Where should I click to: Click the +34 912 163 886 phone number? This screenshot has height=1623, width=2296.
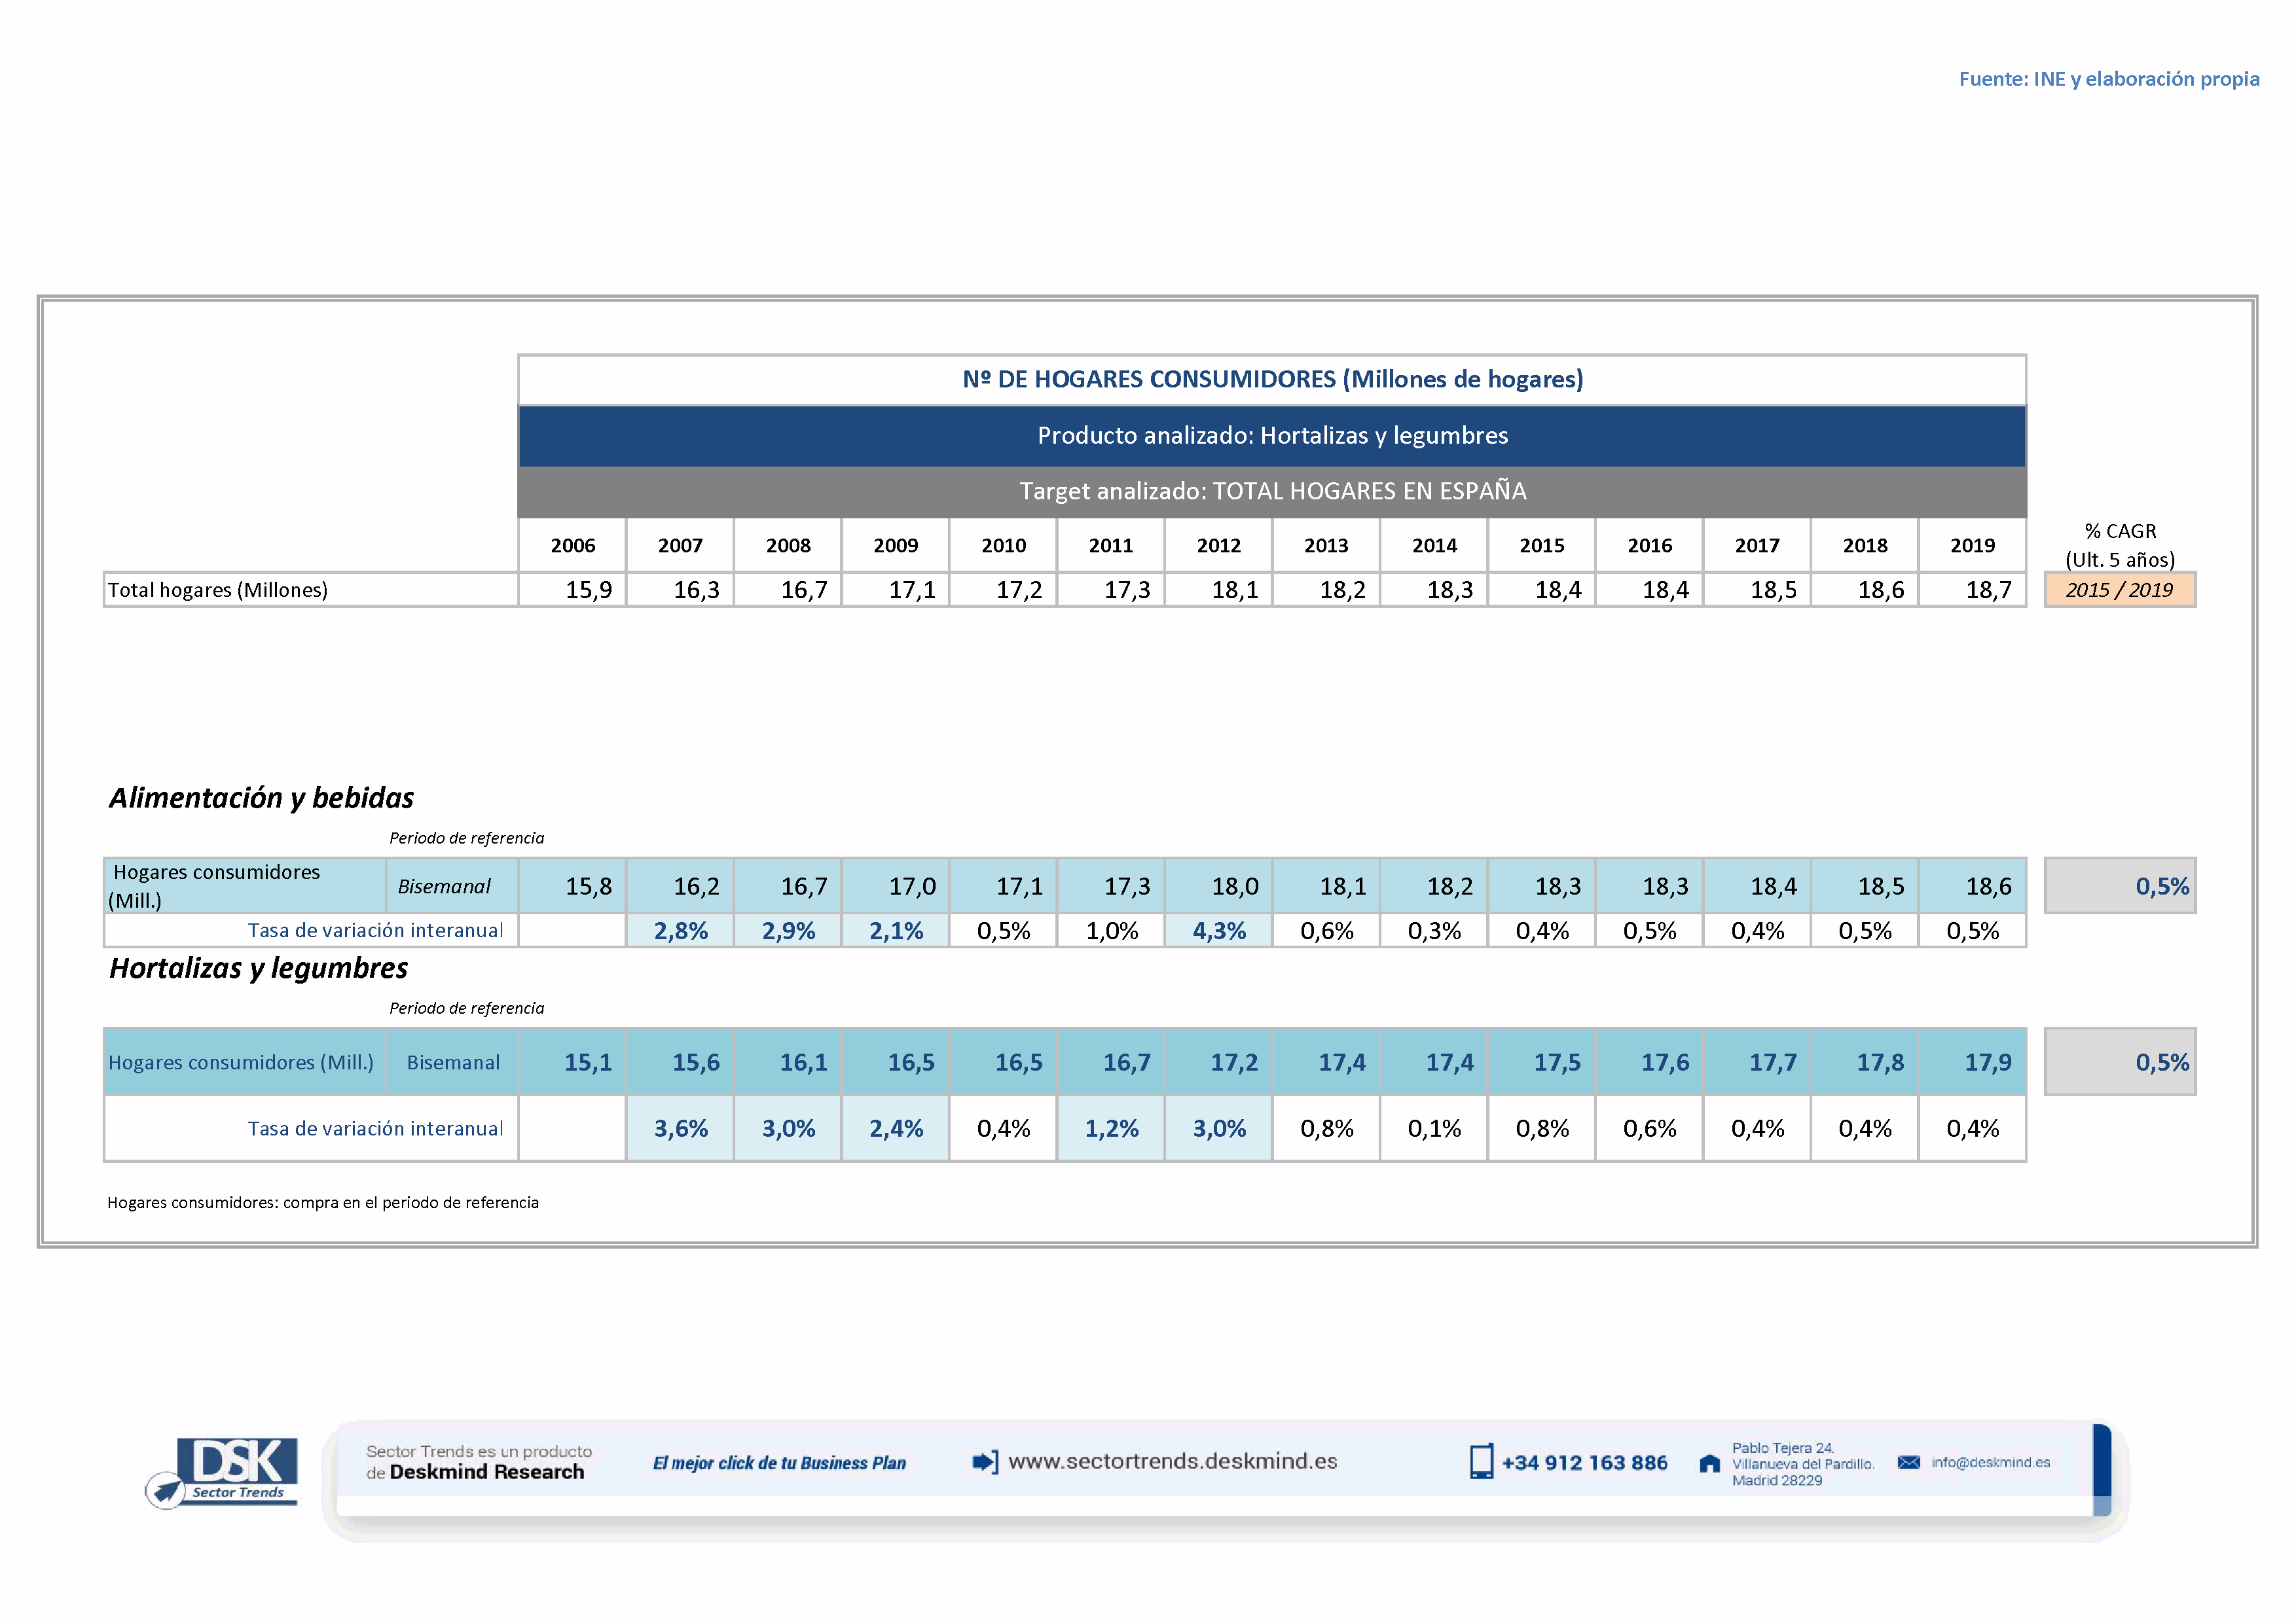pos(1584,1463)
